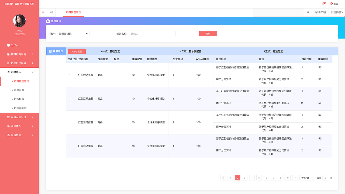The width and height of the screenshot is (345, 194).
Task: Open the message notification icon
Action: coord(323,4)
